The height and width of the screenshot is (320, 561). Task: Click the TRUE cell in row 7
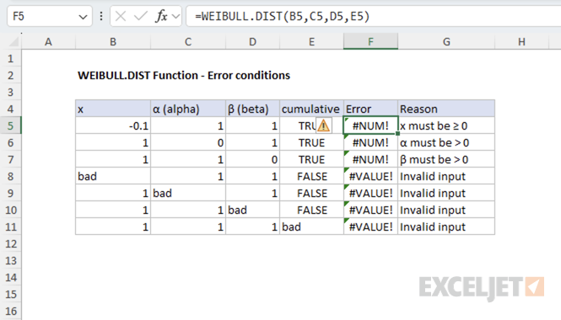click(311, 160)
